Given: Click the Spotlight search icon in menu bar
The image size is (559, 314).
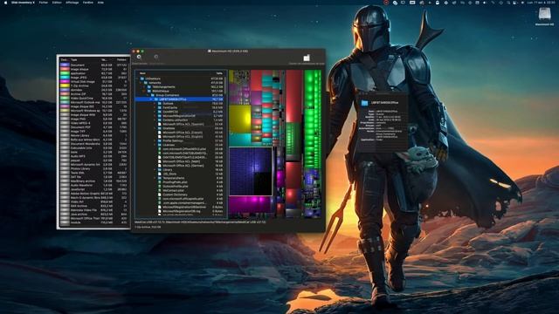Looking at the screenshot, I should tap(508, 3).
